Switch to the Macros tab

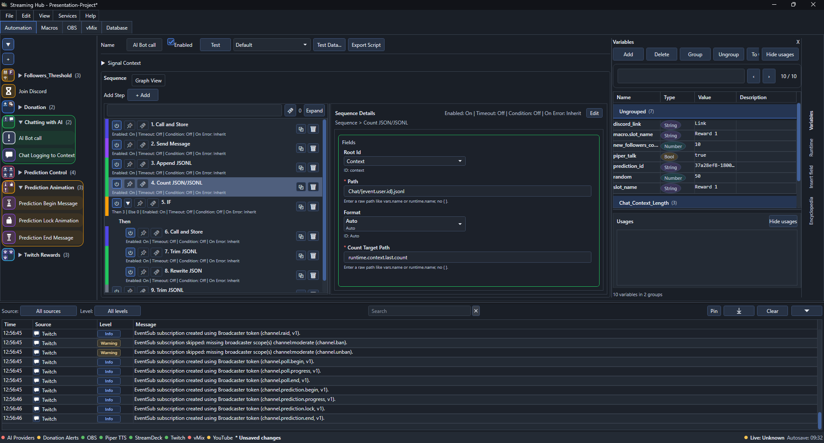click(x=49, y=28)
